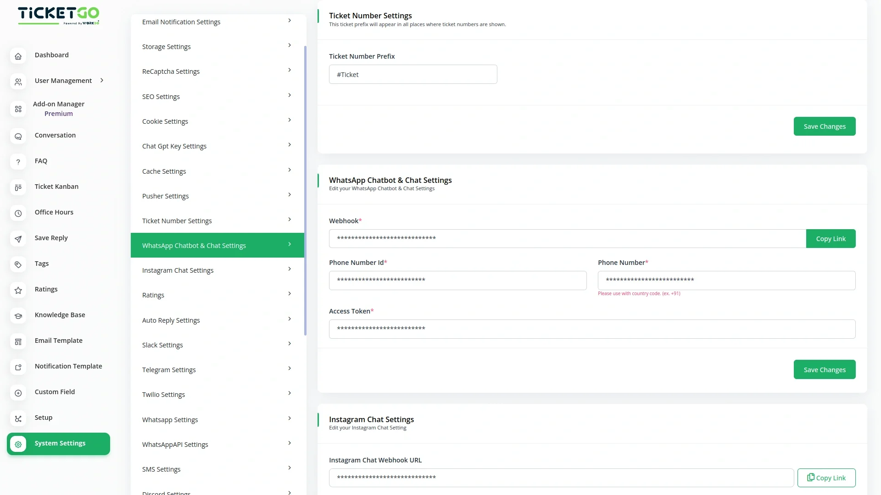The width and height of the screenshot is (881, 495).
Task: Save changes for Ticket Number Settings
Action: point(824,126)
